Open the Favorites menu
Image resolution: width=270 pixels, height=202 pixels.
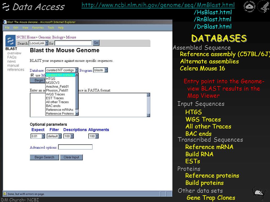pyautogui.click(x=38, y=28)
